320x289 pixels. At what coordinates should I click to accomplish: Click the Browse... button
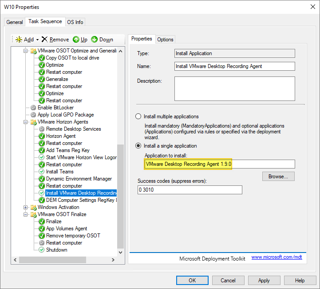[278, 177]
